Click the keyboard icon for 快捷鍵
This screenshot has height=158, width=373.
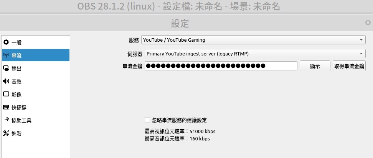click(6, 108)
